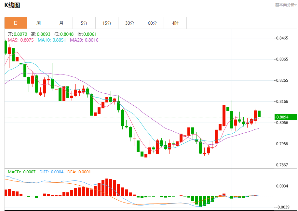Click the 0.8265 price axis label
This screenshot has height=211, width=298.
click(x=282, y=80)
